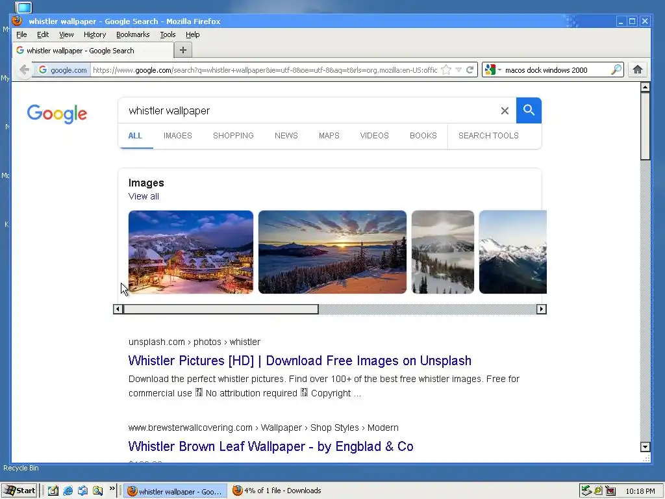Viewport: 665px width, 499px height.
Task: Click the magnifier in Firefox search box
Action: (616, 70)
